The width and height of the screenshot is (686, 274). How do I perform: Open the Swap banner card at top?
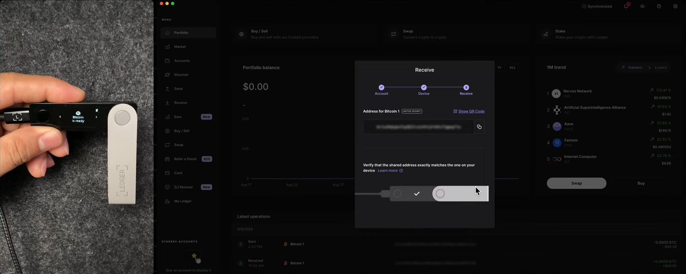pyautogui.click(x=457, y=34)
